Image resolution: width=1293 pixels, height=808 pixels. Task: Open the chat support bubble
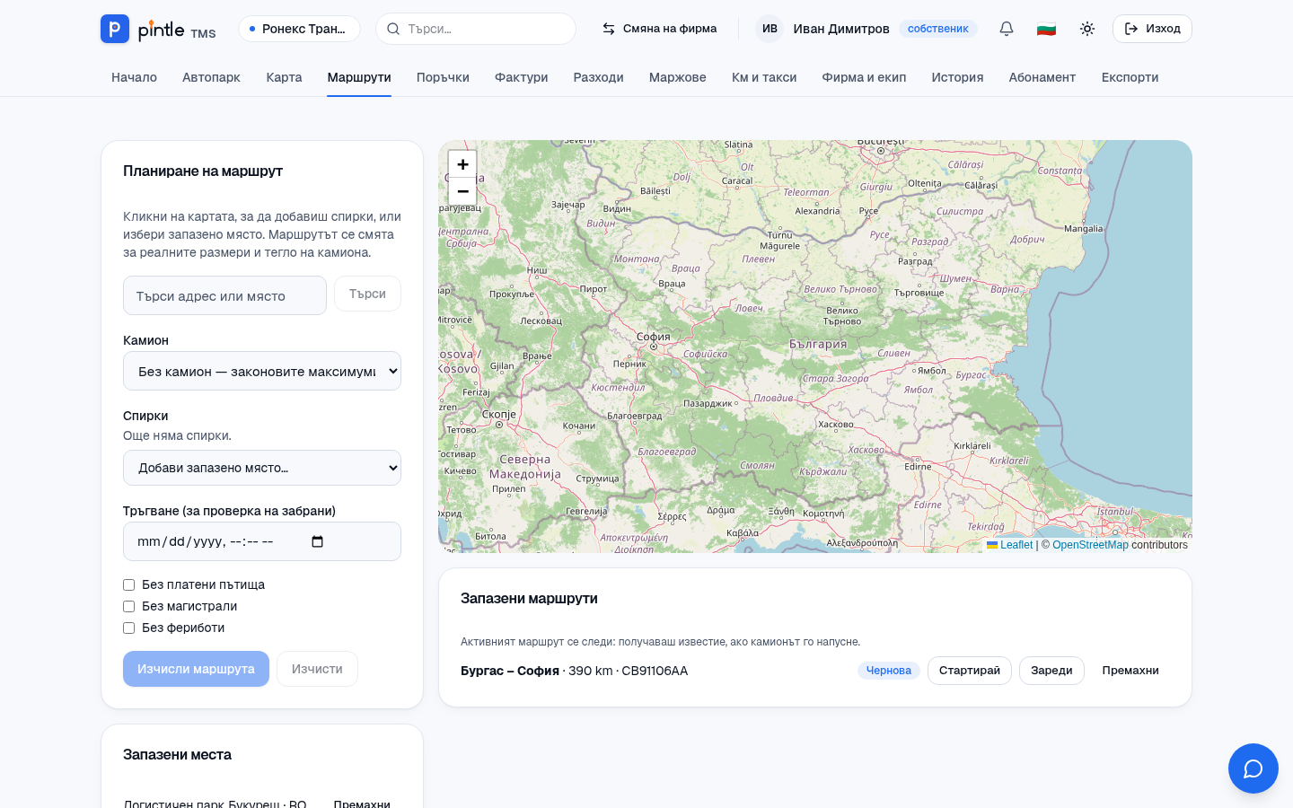[x=1253, y=768]
